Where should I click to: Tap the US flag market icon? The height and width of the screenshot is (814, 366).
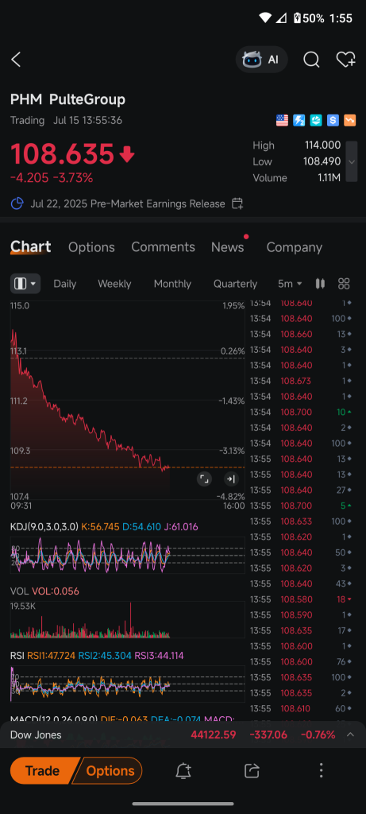tap(282, 121)
